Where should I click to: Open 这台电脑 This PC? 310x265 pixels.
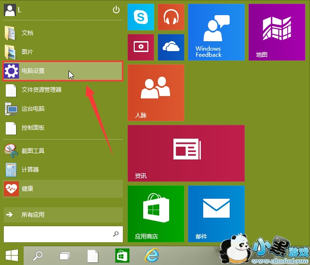[63, 109]
